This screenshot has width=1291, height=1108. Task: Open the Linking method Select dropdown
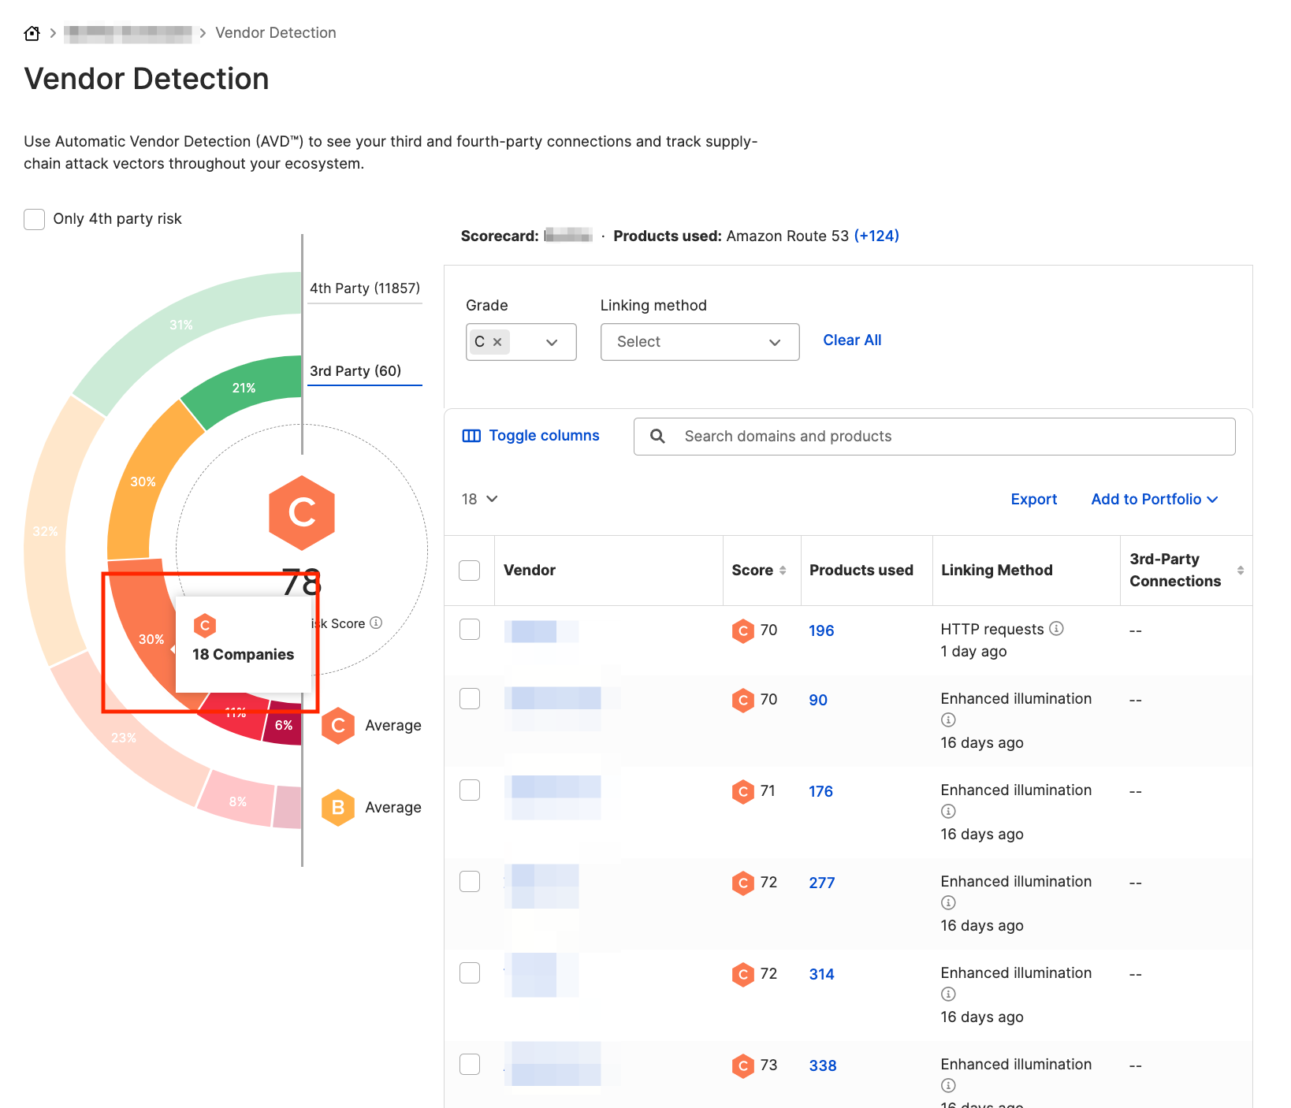pyautogui.click(x=700, y=342)
